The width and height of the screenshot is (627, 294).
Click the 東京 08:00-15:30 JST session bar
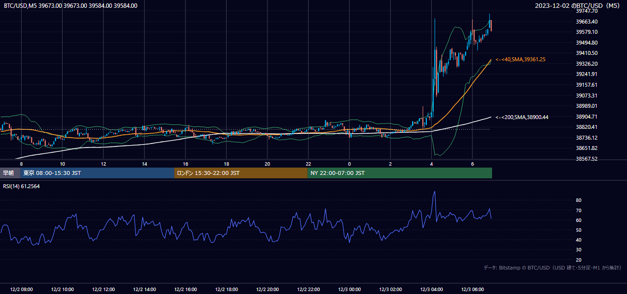pyautogui.click(x=97, y=173)
